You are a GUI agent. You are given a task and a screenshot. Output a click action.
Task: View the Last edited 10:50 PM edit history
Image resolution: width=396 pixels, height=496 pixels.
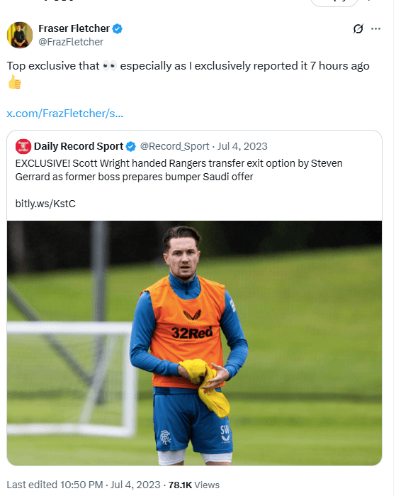[x=55, y=485]
